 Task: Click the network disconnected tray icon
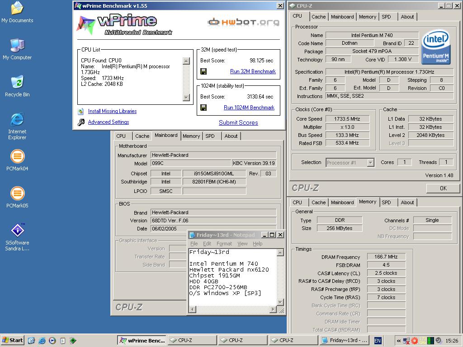pyautogui.click(x=406, y=341)
